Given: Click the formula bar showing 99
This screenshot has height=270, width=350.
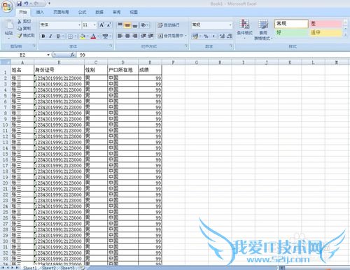Looking at the screenshot, I should (213, 55).
